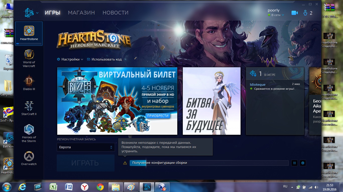Image resolution: width=343 pixels, height=192 pixels.
Task: Switch to the НОВОСТИ tab
Action: pyautogui.click(x=116, y=13)
